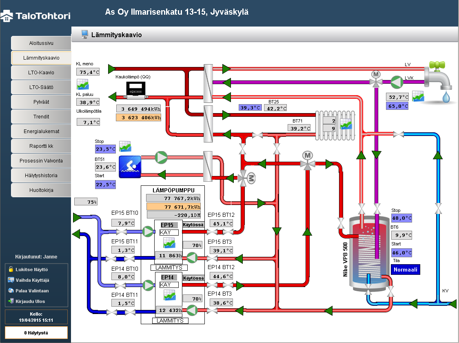The width and height of the screenshot is (459, 343).
Task: Click Palaa Valintaan link
Action: [x=32, y=291]
